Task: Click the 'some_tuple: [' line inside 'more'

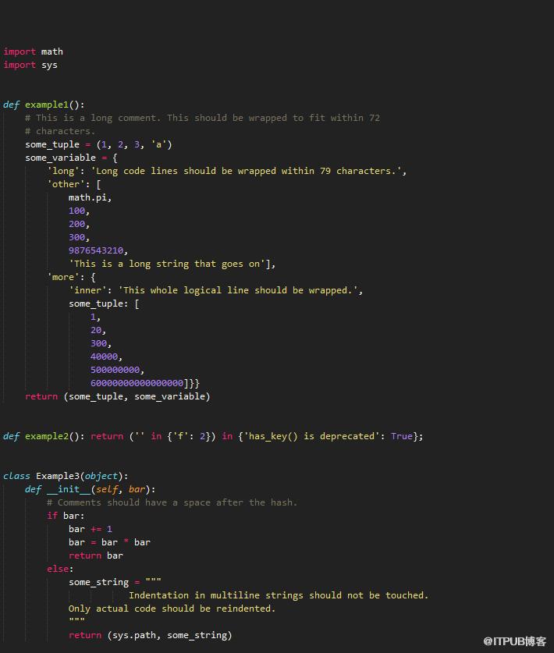Action: 104,303
